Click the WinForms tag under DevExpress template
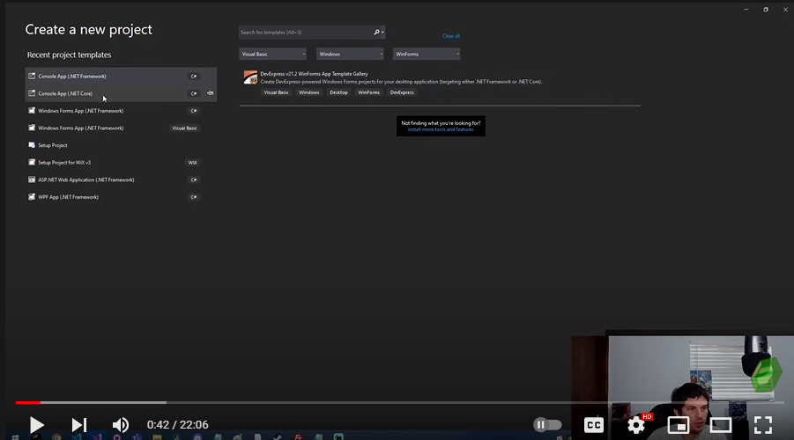 click(368, 92)
